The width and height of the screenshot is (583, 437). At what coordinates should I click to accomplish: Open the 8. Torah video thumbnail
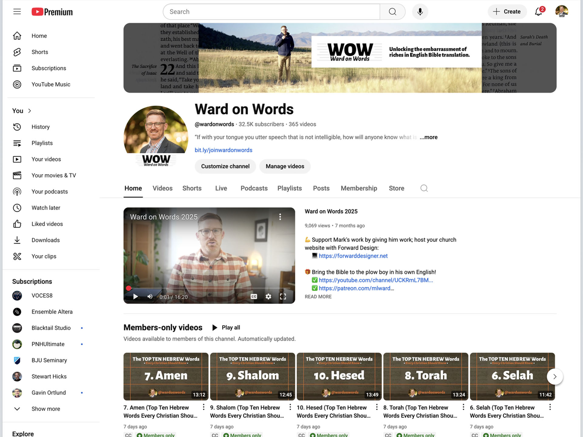point(426,376)
